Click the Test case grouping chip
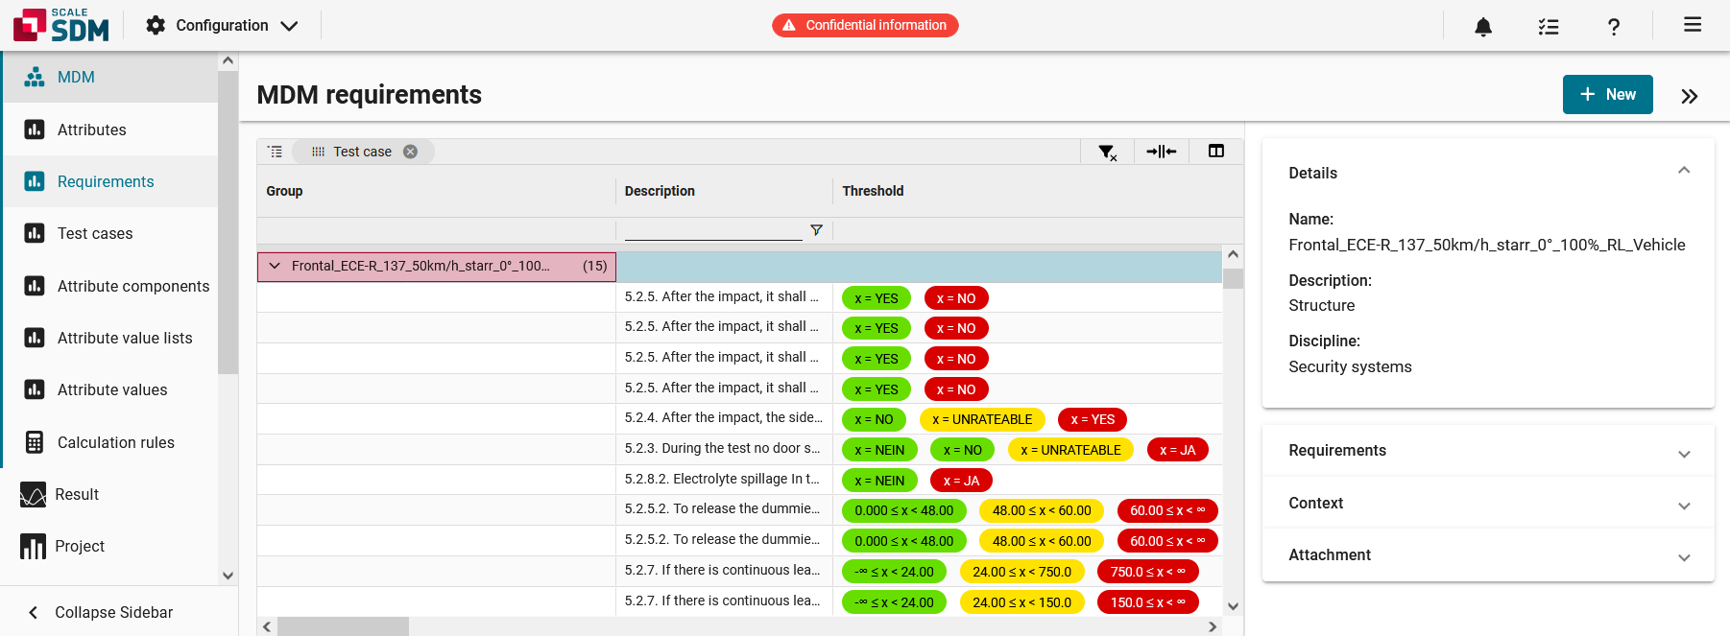1730x636 pixels. point(362,152)
